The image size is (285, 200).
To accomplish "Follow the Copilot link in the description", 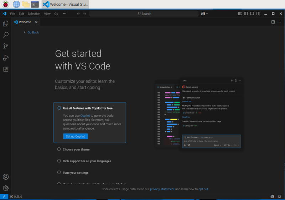I will coord(85,116).
